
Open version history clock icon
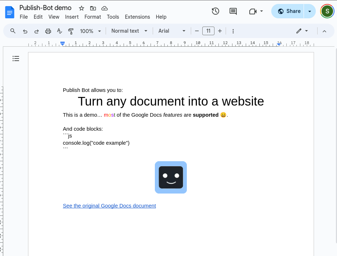[215, 11]
